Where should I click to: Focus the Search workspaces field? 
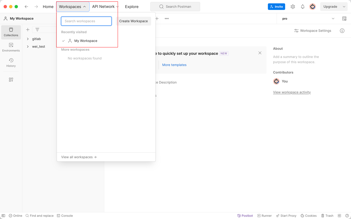tap(86, 21)
